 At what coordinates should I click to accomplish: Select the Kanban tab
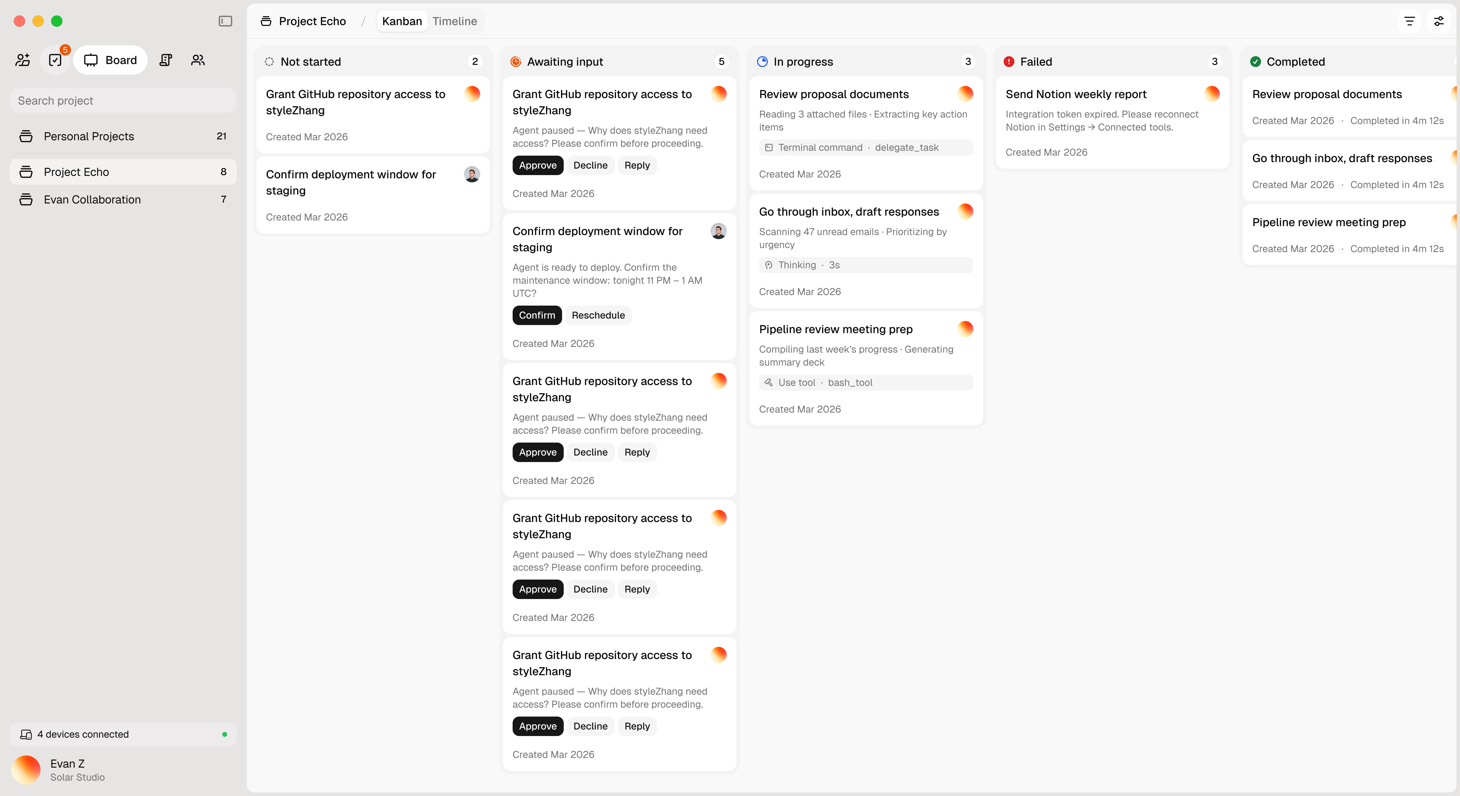click(402, 21)
